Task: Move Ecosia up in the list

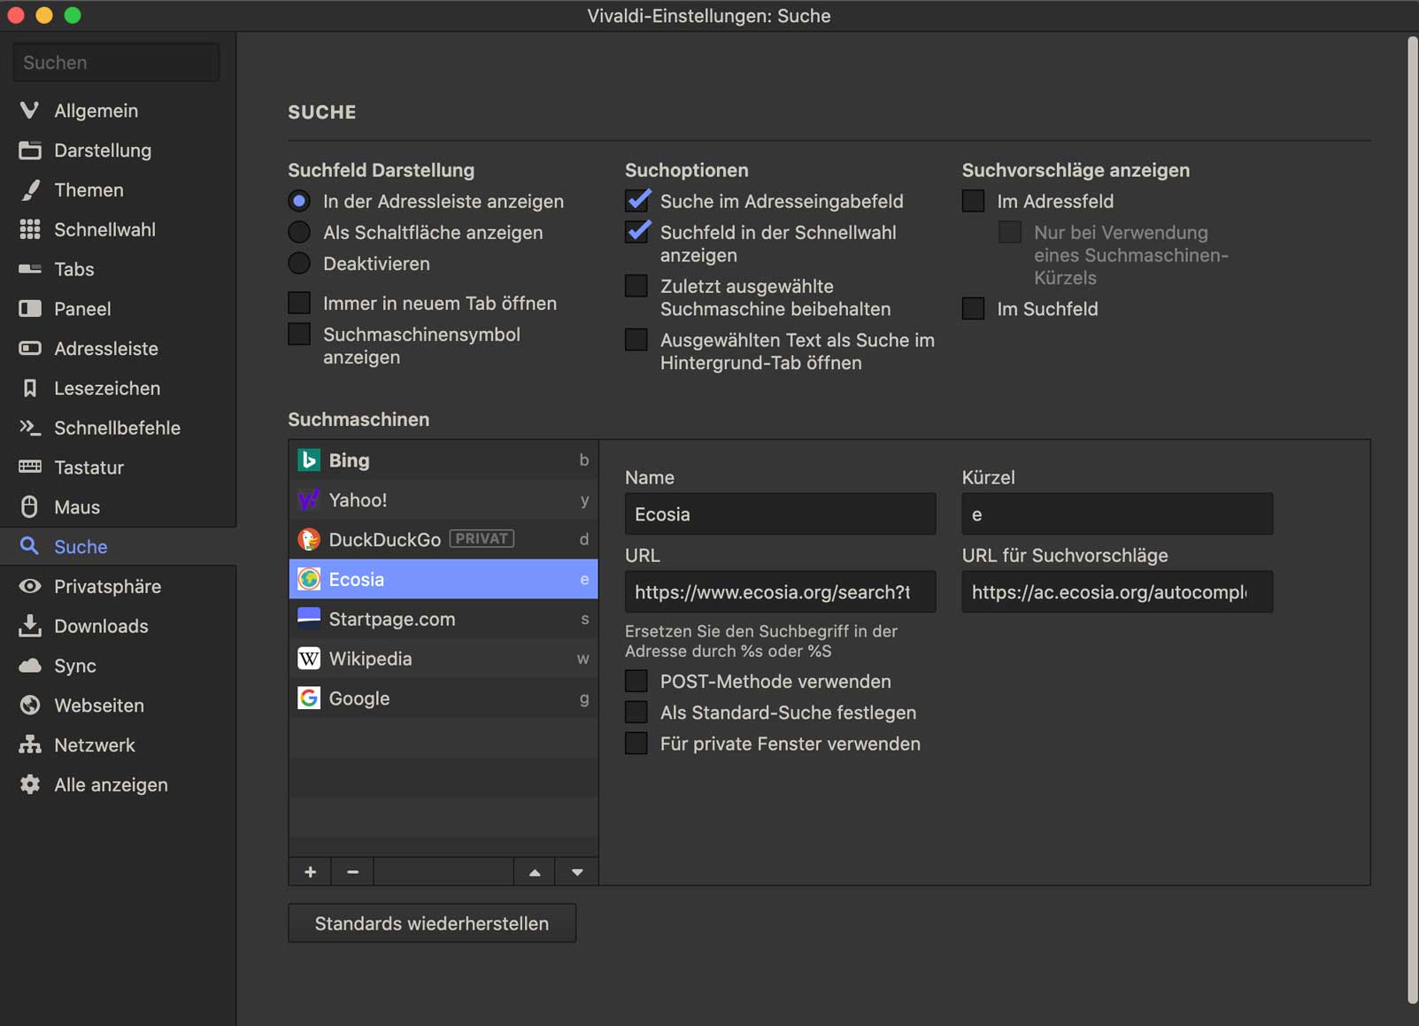Action: [x=535, y=872]
